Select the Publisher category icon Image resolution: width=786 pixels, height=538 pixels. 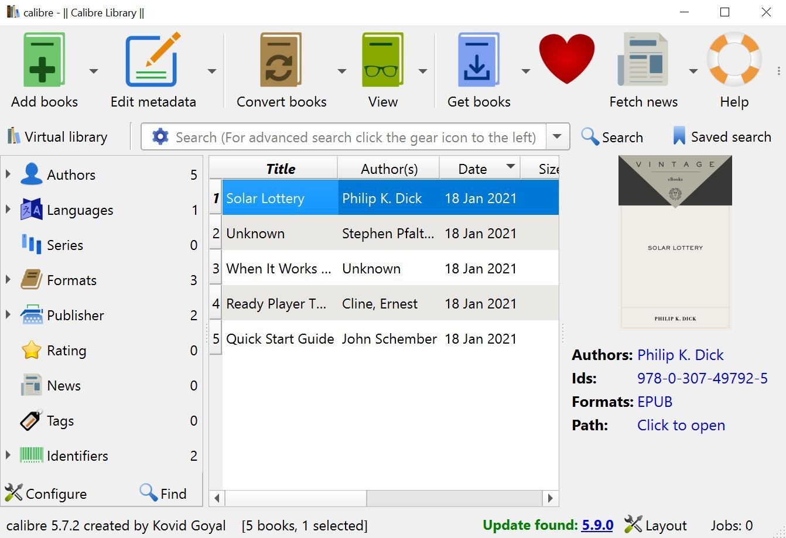point(31,315)
